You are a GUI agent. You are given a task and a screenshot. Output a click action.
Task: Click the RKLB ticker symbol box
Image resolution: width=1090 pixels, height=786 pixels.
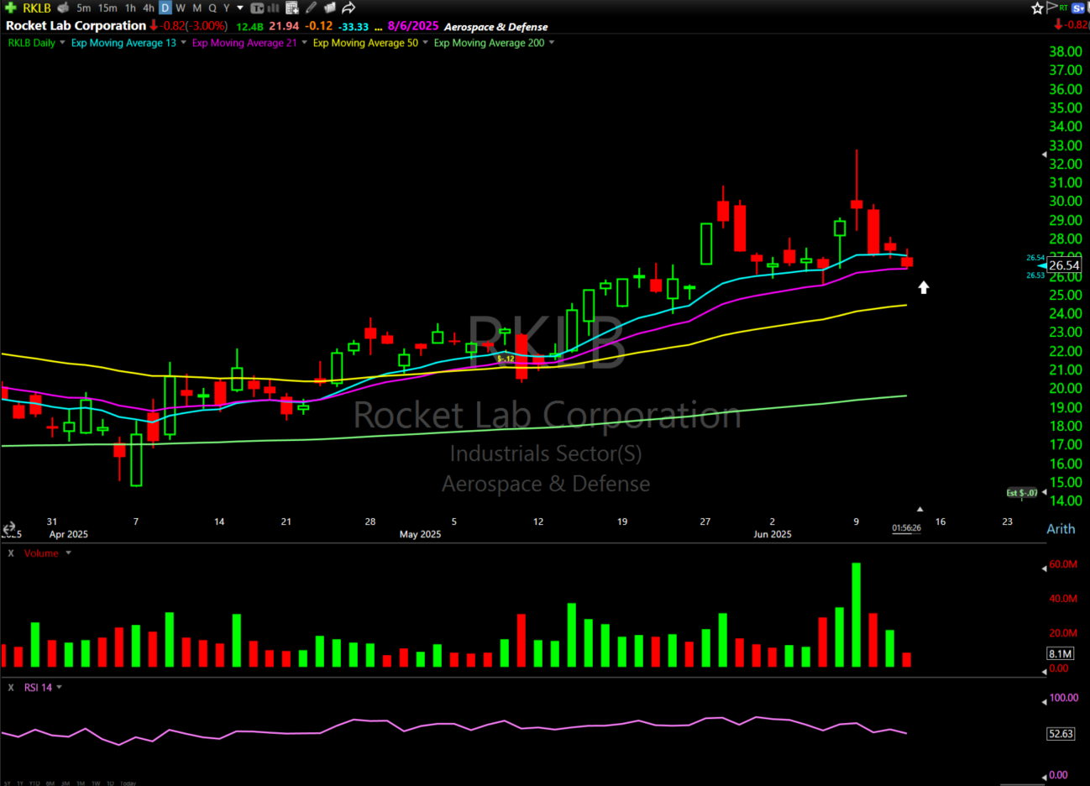click(37, 8)
